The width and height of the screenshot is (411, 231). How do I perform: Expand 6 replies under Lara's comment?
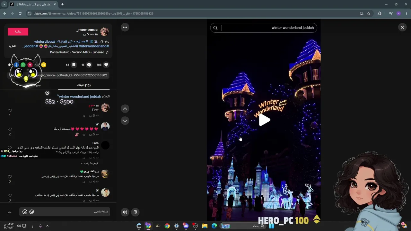(x=89, y=163)
